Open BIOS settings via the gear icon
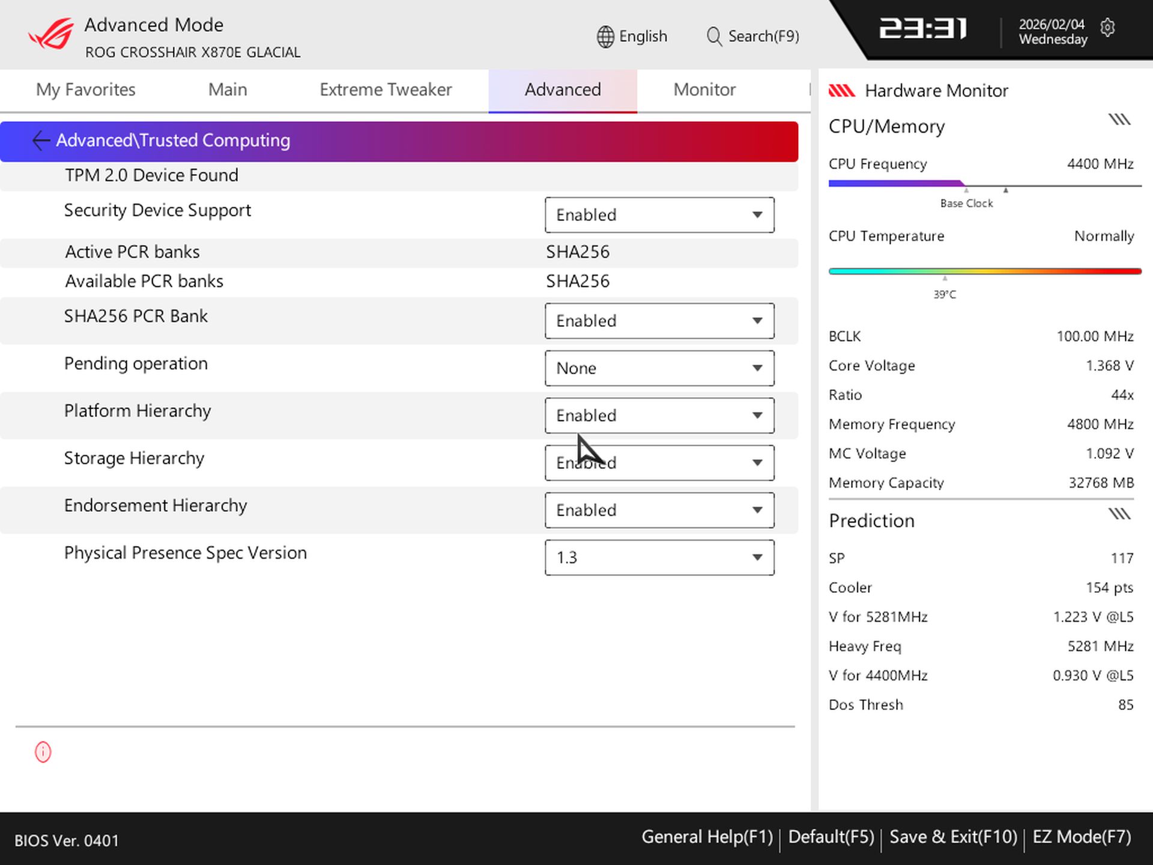The width and height of the screenshot is (1153, 865). click(x=1108, y=28)
